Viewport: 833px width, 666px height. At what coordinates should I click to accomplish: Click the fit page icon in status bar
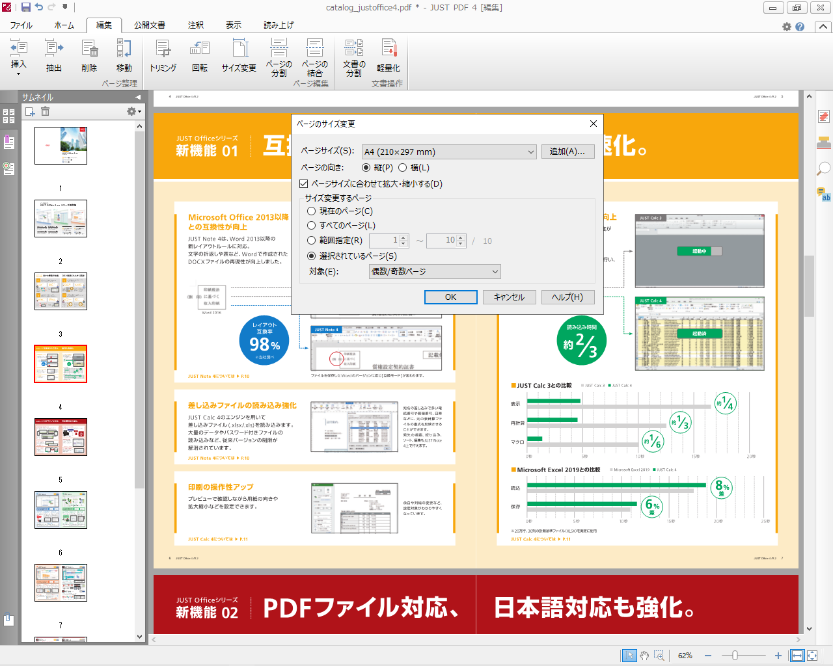coord(812,656)
